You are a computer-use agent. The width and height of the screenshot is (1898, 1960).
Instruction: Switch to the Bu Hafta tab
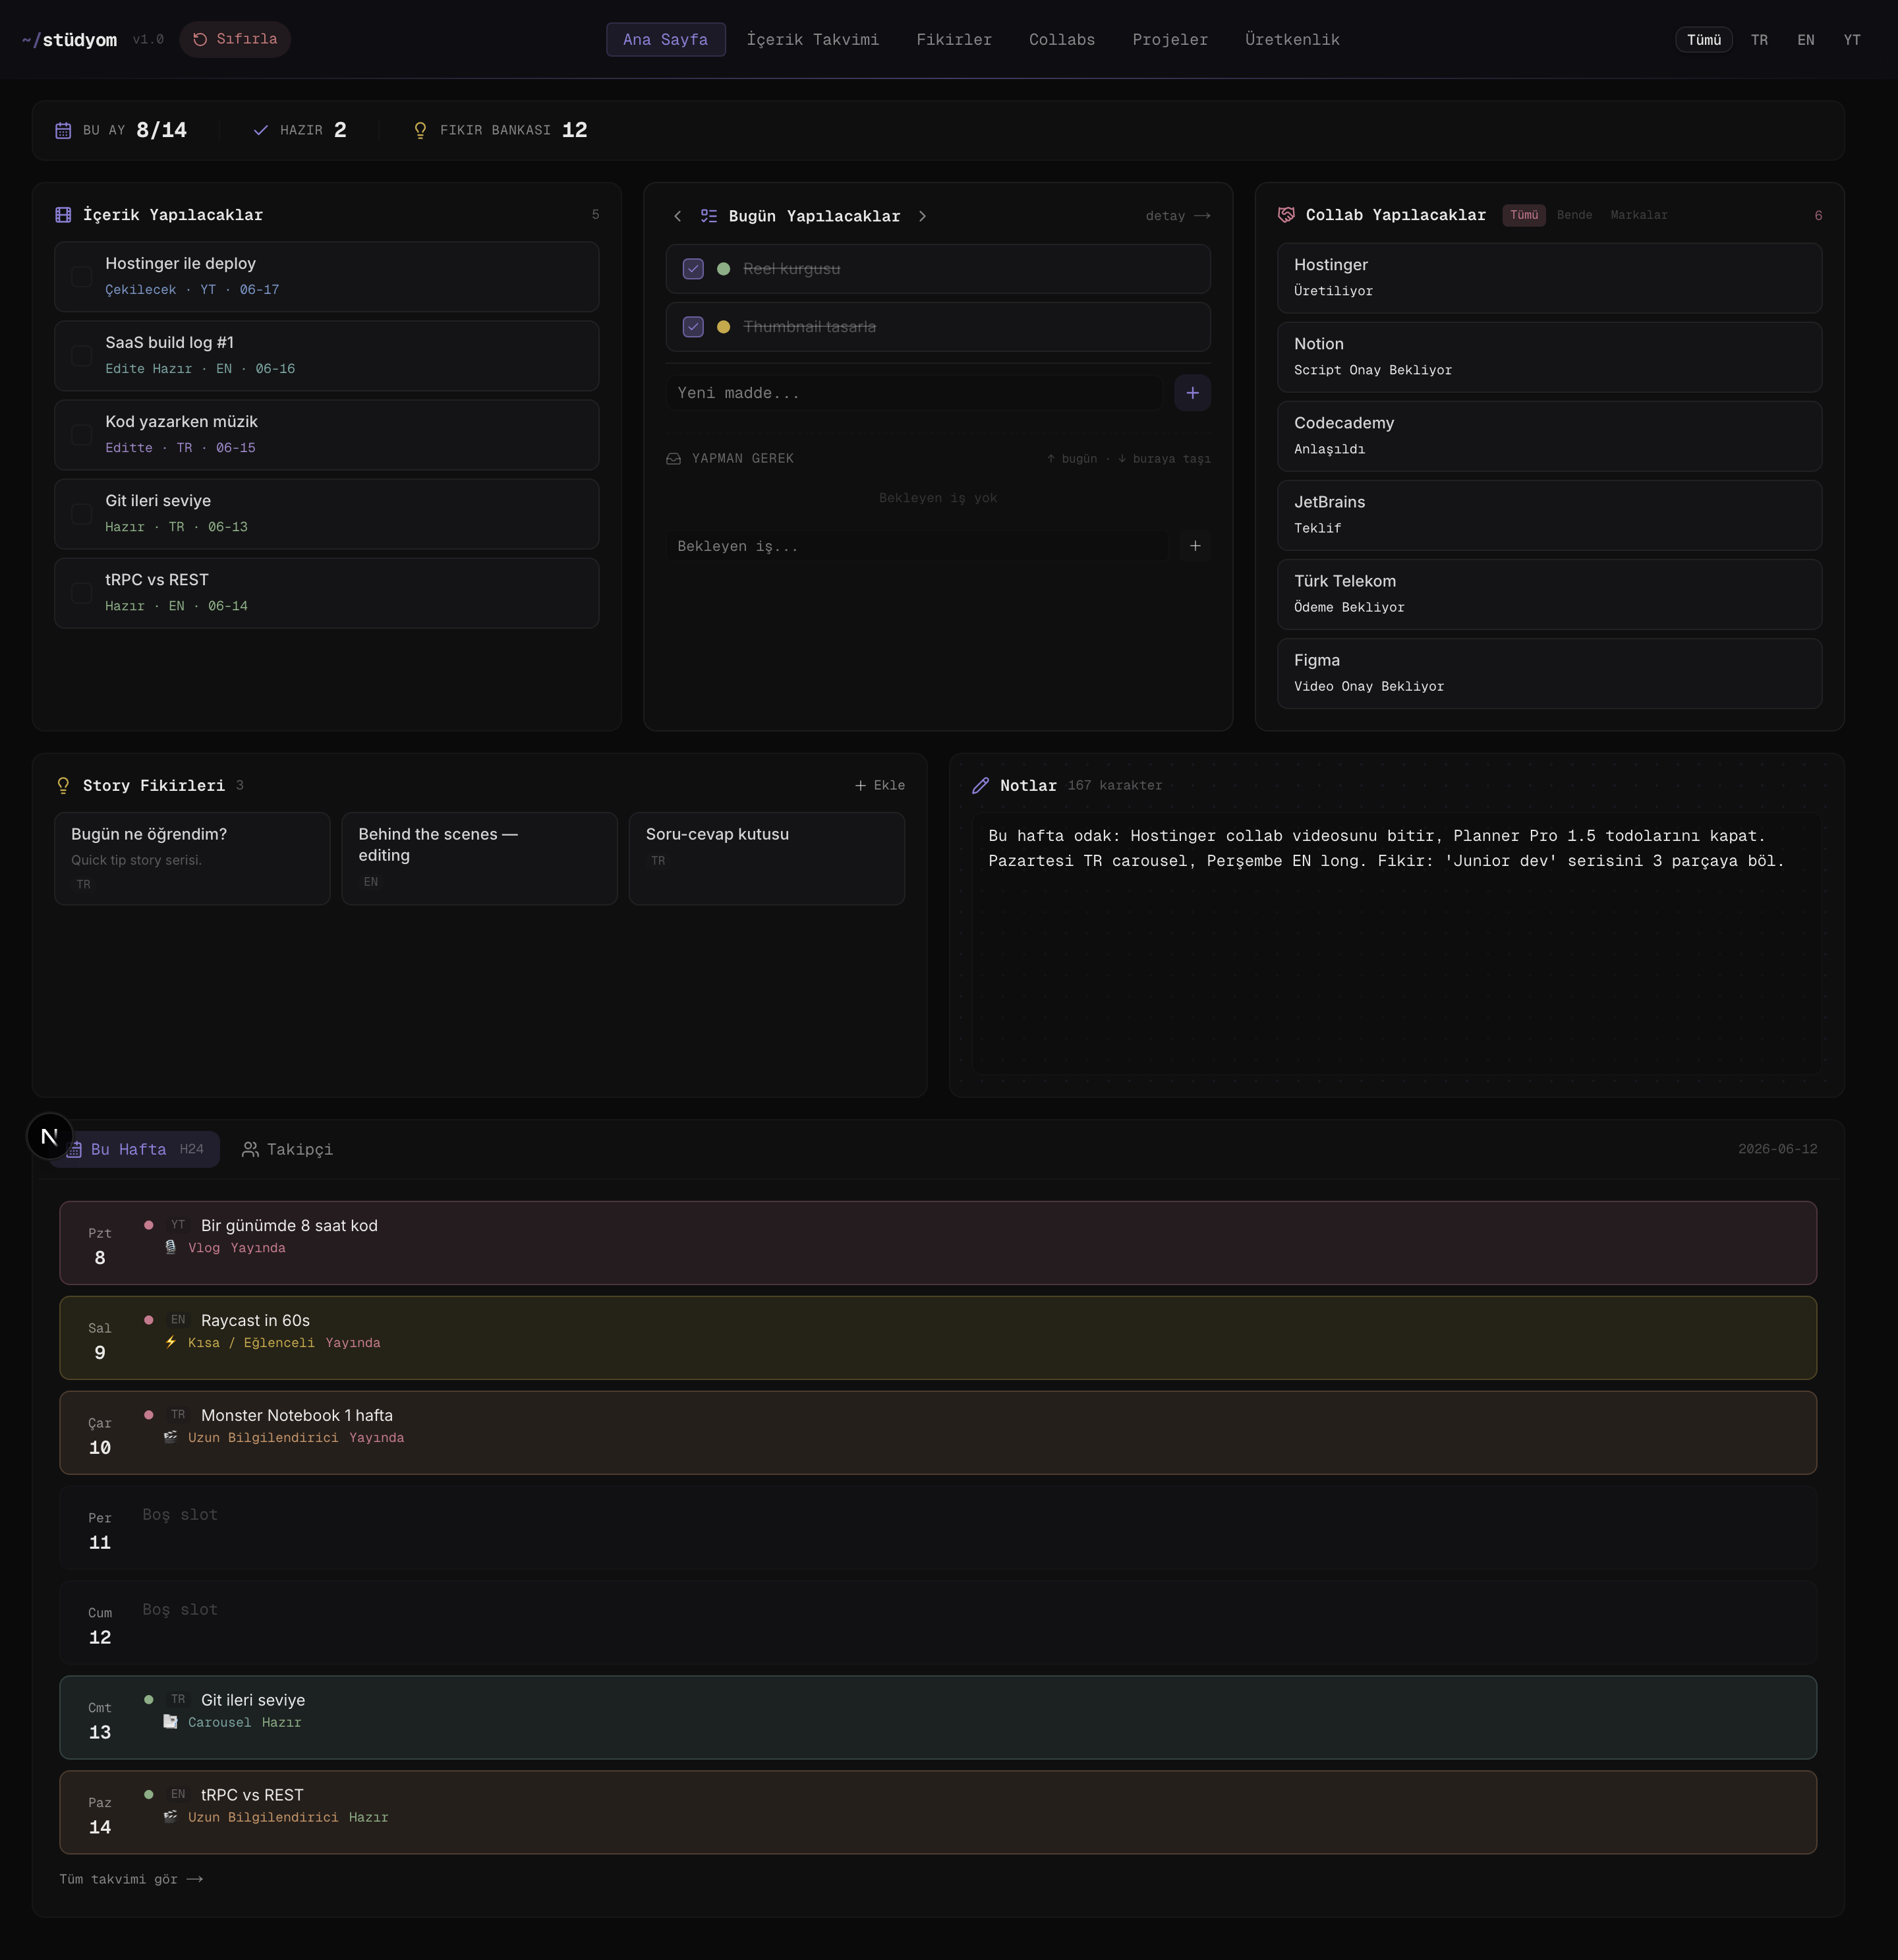135,1150
